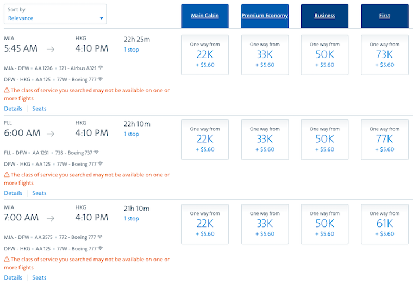Open the Business fare column header
Screen dimensions: 413x284
click(x=325, y=16)
